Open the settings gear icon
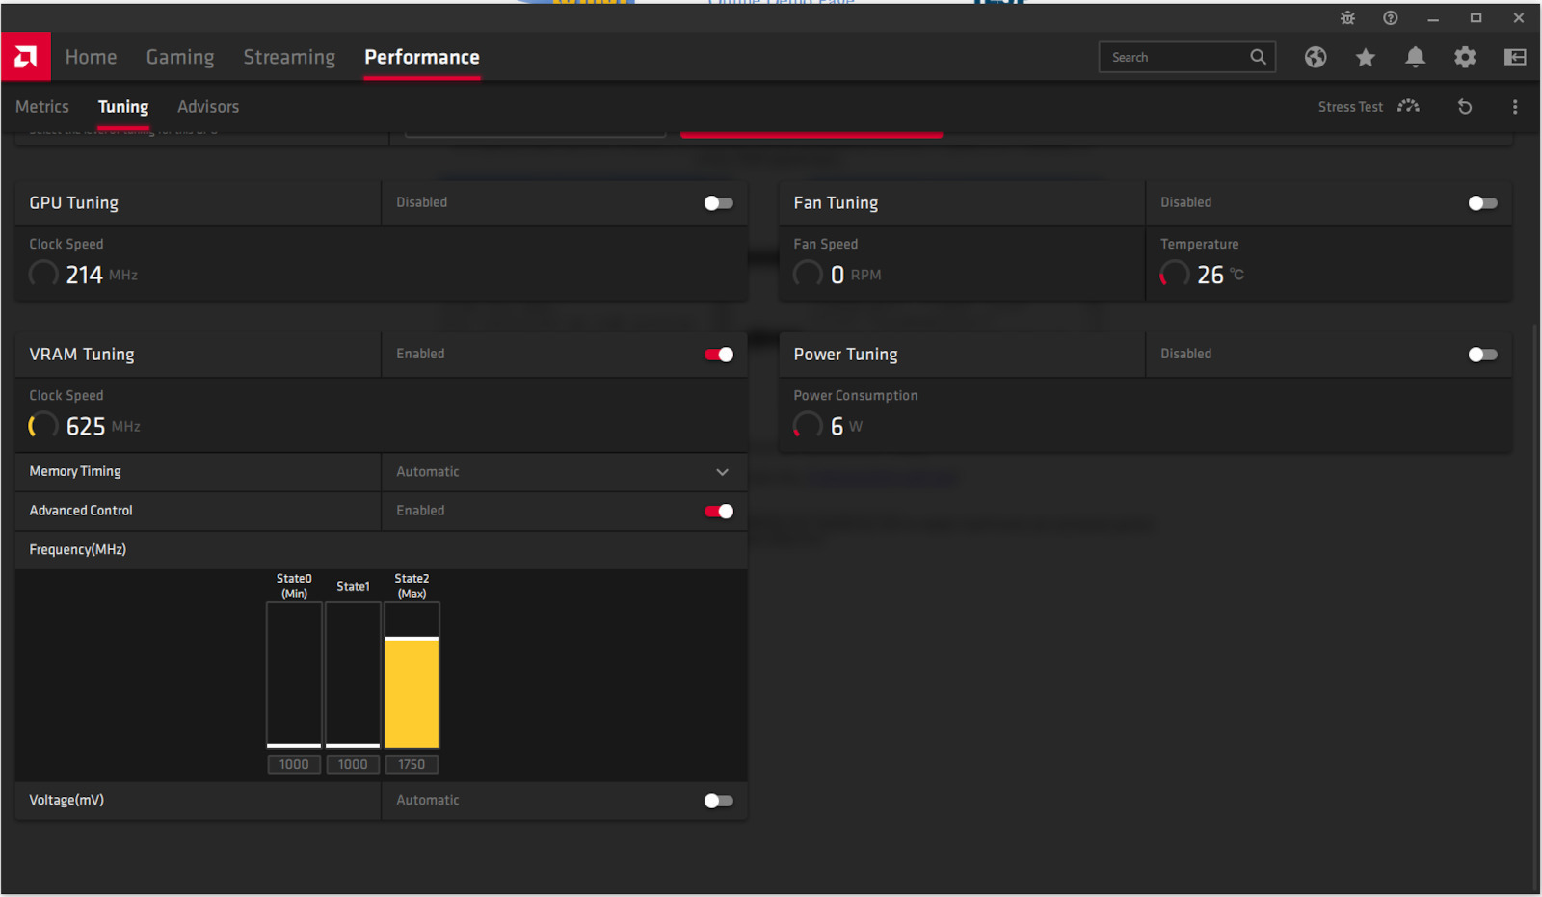The height and width of the screenshot is (897, 1542). pos(1465,58)
